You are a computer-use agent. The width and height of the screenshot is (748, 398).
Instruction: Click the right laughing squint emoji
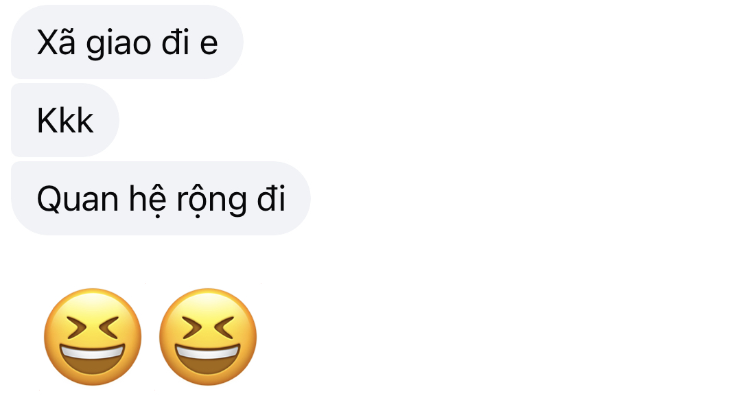point(207,336)
